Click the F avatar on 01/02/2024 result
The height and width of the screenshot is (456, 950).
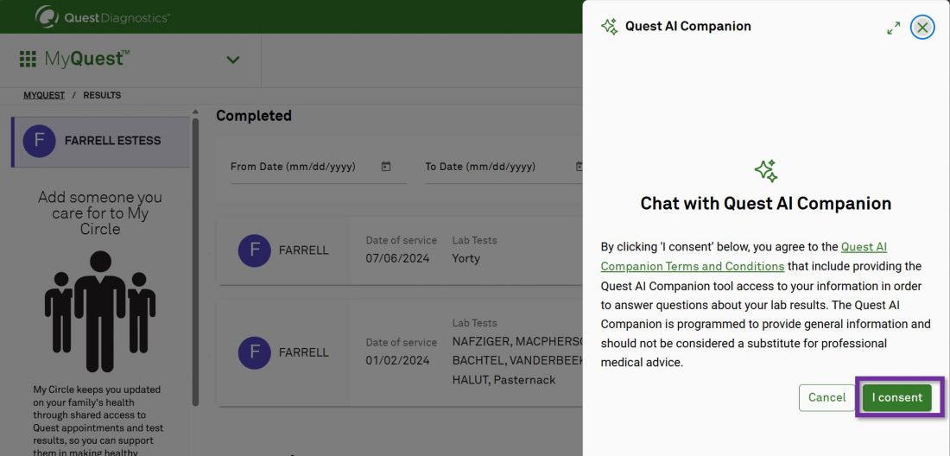[x=255, y=353]
